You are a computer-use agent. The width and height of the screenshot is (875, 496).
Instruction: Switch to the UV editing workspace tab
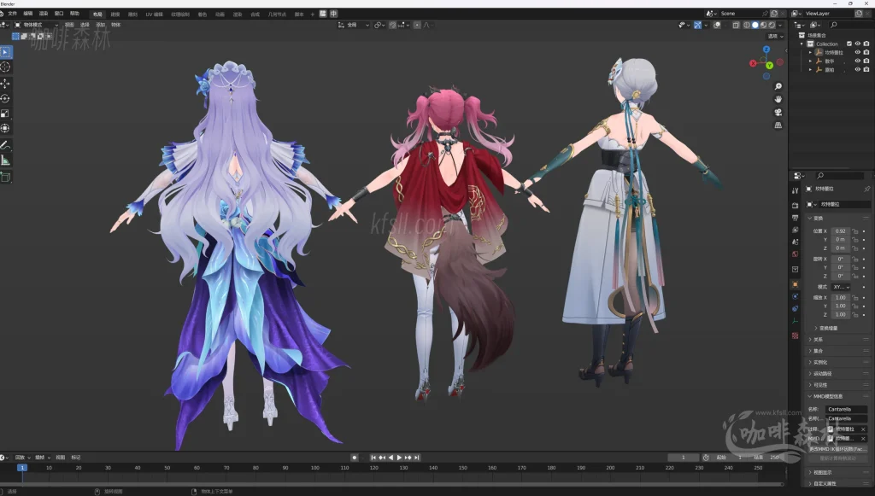click(x=154, y=14)
